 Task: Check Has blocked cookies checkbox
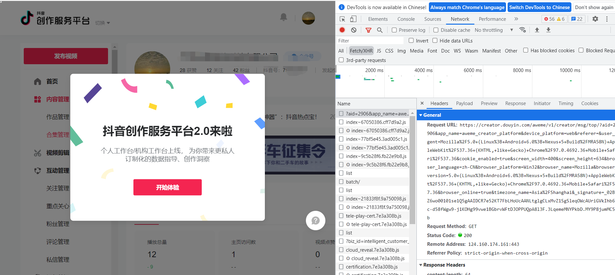(526, 50)
